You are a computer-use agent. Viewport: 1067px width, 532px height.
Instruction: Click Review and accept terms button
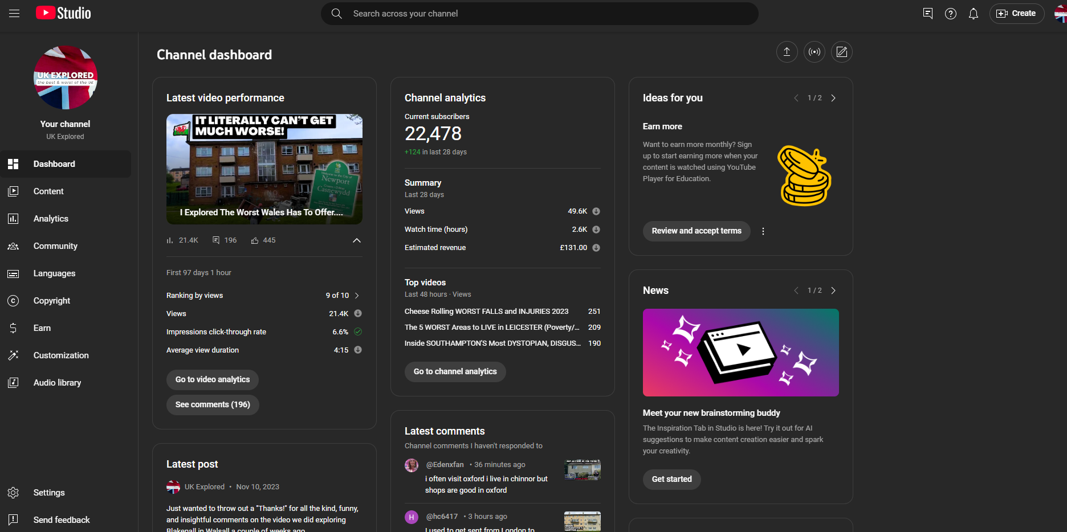coord(697,231)
